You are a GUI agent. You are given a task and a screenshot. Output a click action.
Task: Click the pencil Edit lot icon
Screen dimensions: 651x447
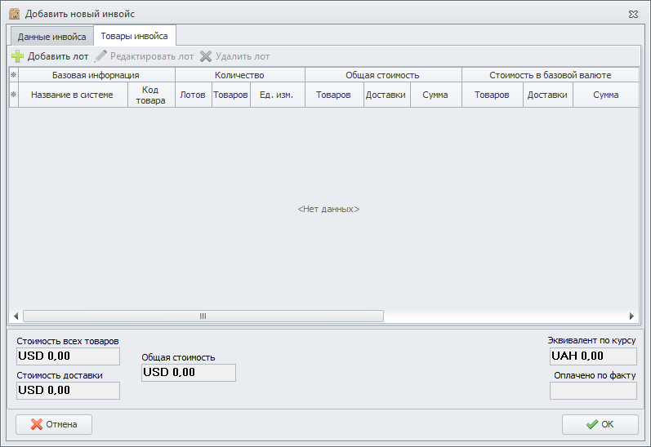pos(100,56)
